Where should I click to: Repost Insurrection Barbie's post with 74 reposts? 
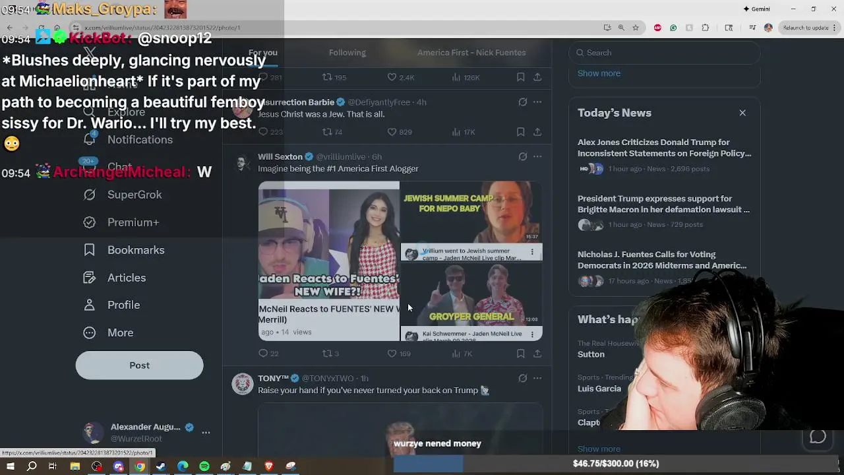(332, 132)
